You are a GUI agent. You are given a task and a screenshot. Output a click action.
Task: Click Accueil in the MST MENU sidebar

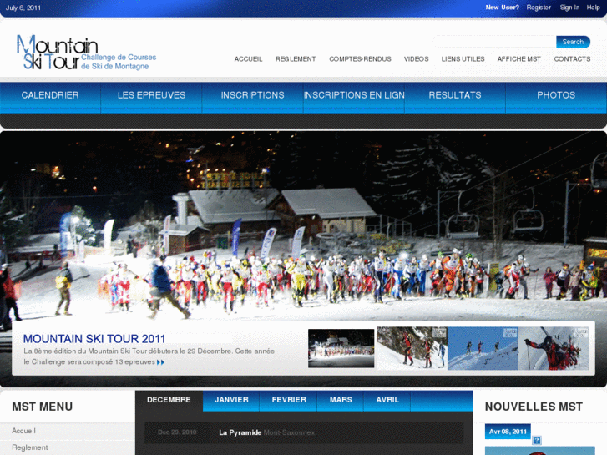pyautogui.click(x=23, y=431)
